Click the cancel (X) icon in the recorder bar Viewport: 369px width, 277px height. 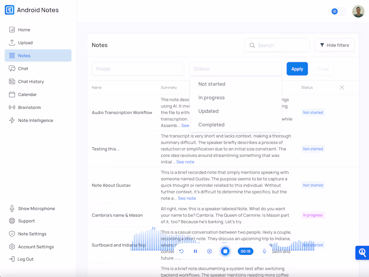209,251
